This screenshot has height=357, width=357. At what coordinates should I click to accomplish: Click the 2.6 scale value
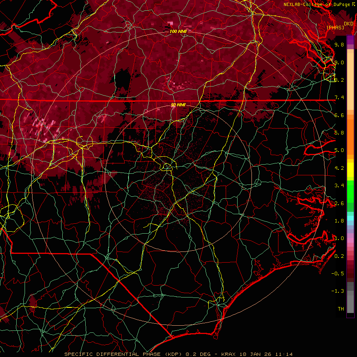[x=339, y=203]
